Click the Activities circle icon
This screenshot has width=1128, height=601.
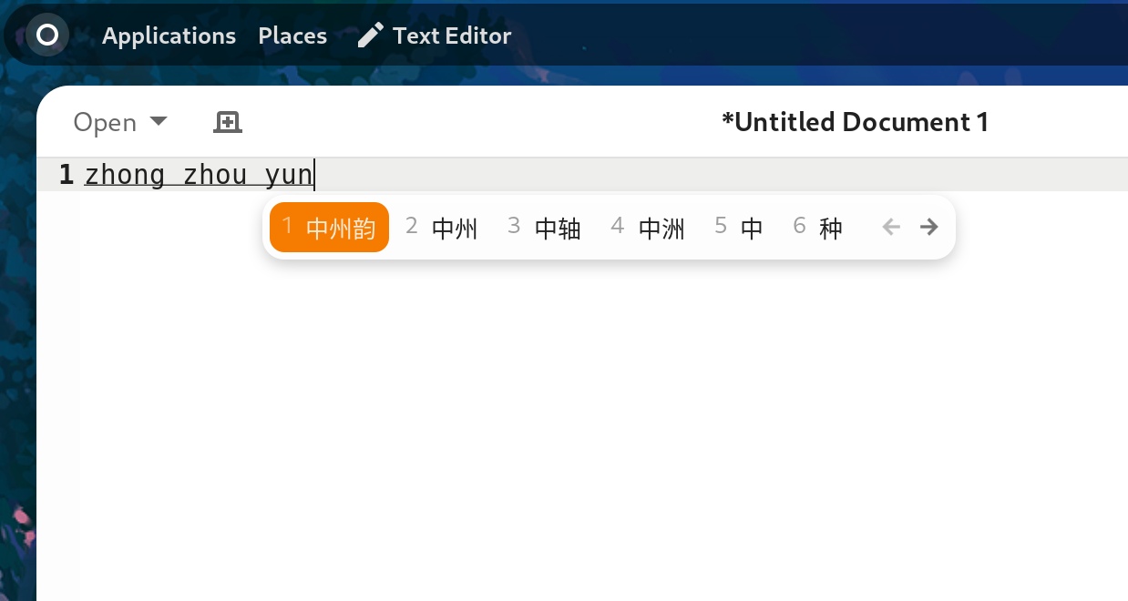tap(46, 36)
